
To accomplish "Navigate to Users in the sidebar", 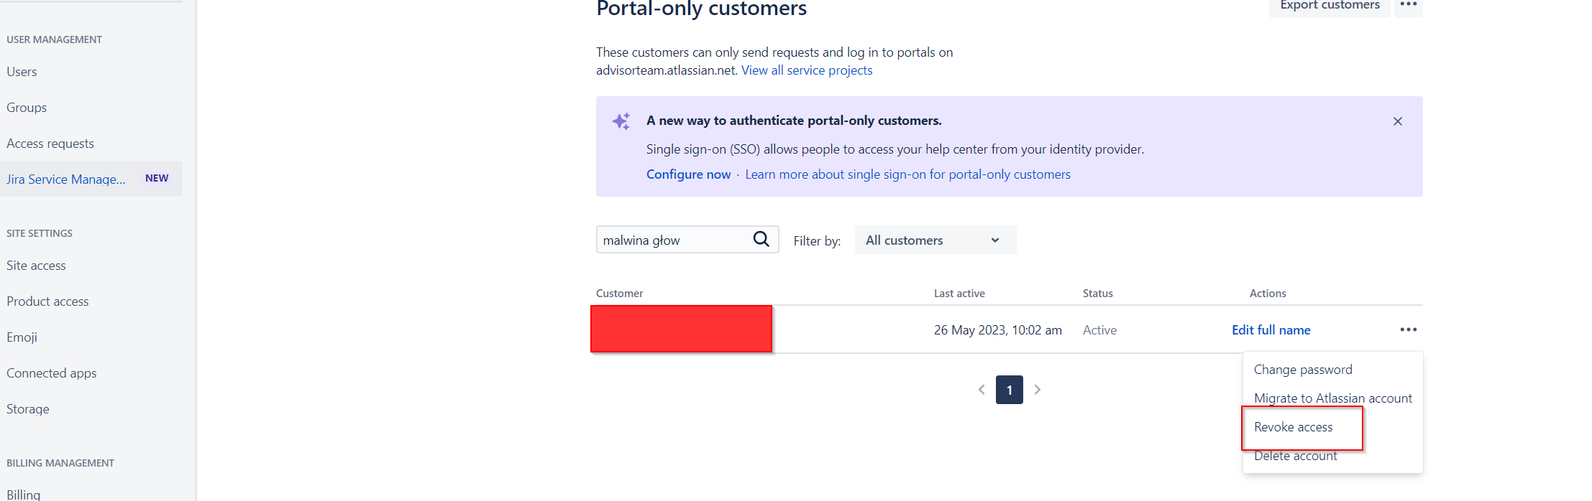I will click(x=22, y=71).
